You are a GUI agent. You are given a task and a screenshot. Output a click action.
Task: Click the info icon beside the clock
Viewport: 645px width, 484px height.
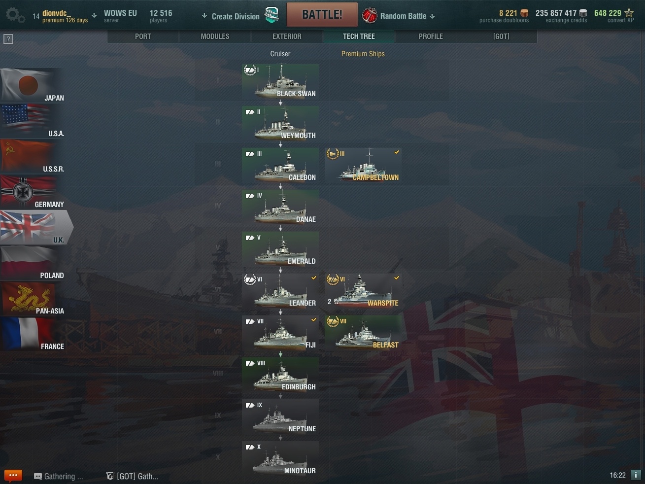pos(636,475)
